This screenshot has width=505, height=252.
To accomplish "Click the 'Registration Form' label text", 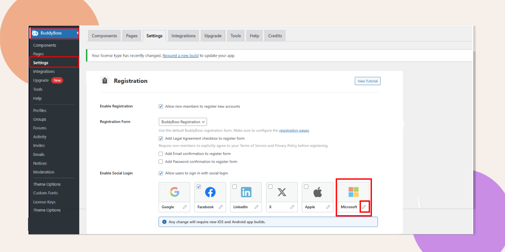I will [115, 122].
